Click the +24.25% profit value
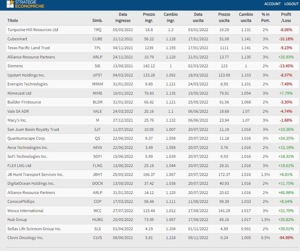This screenshot has width=300, height=251. tap(286, 138)
